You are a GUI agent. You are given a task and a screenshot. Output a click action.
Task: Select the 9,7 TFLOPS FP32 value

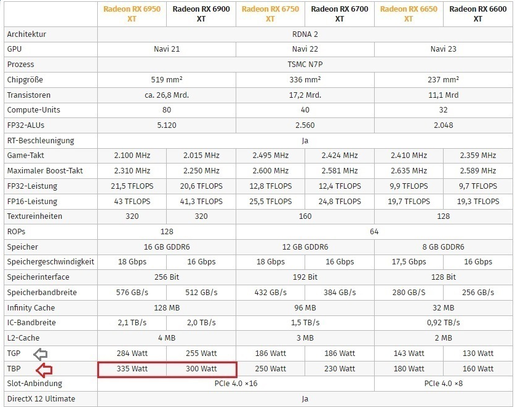pyautogui.click(x=478, y=186)
